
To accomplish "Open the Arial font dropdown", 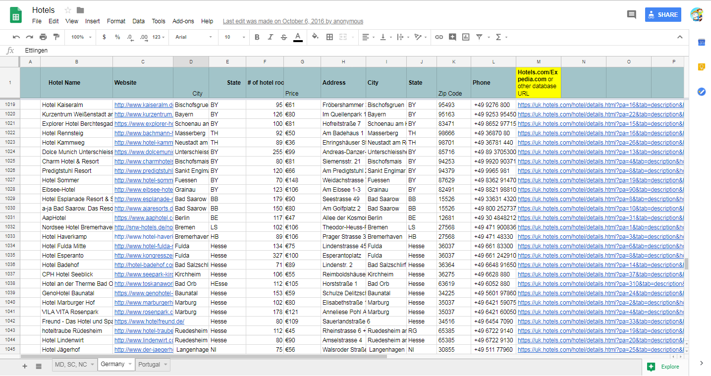I will 194,37.
